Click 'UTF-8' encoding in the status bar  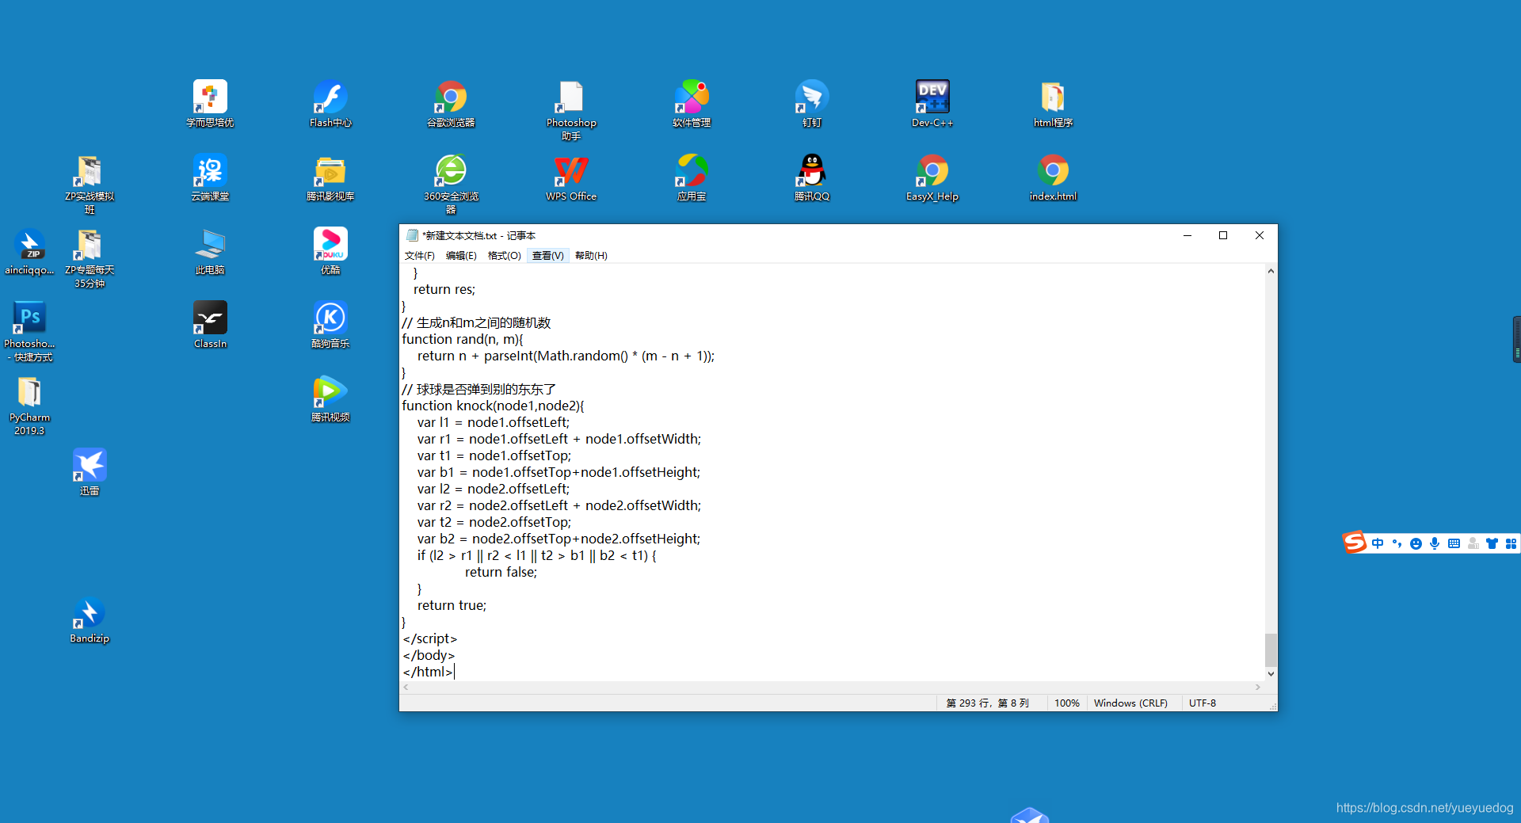coord(1202,703)
